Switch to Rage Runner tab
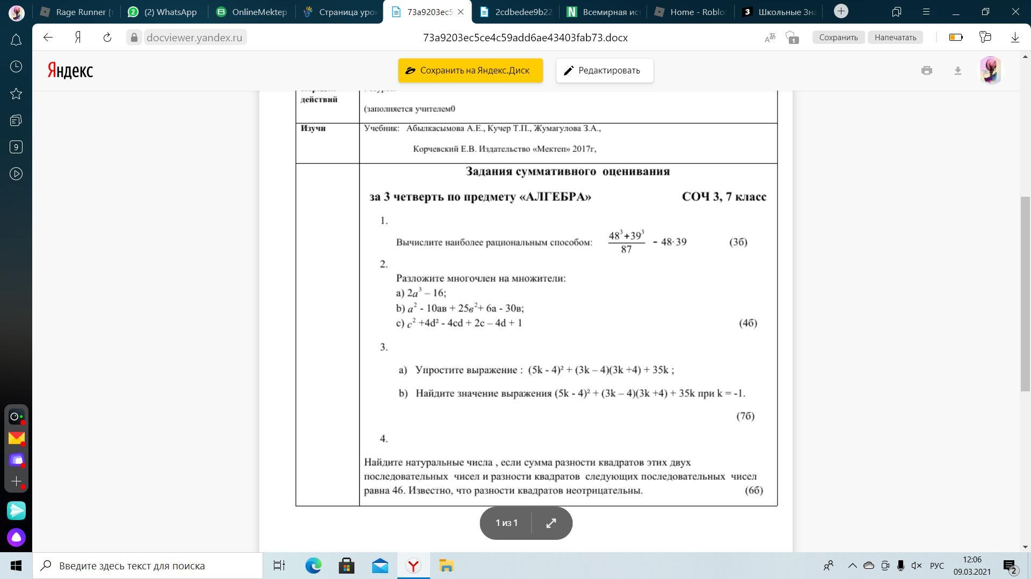1031x579 pixels. tap(78, 12)
